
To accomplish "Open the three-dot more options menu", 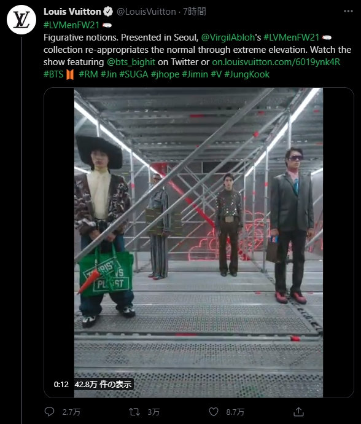I will point(348,11).
